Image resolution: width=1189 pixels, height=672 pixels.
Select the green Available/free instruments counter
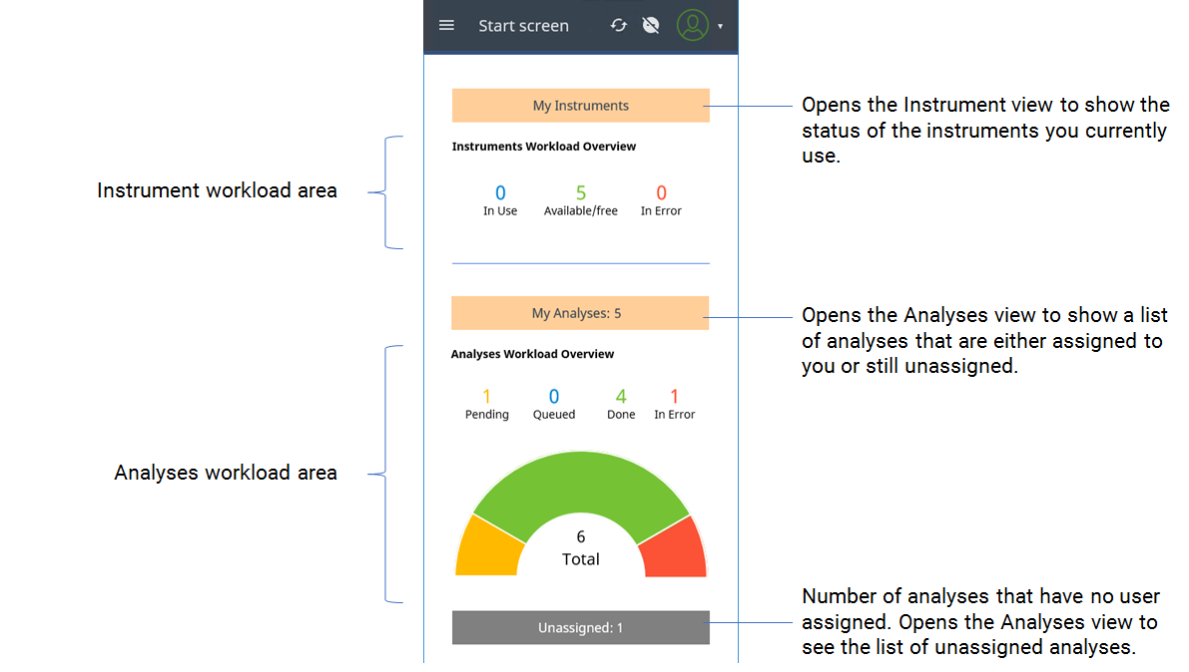click(580, 198)
